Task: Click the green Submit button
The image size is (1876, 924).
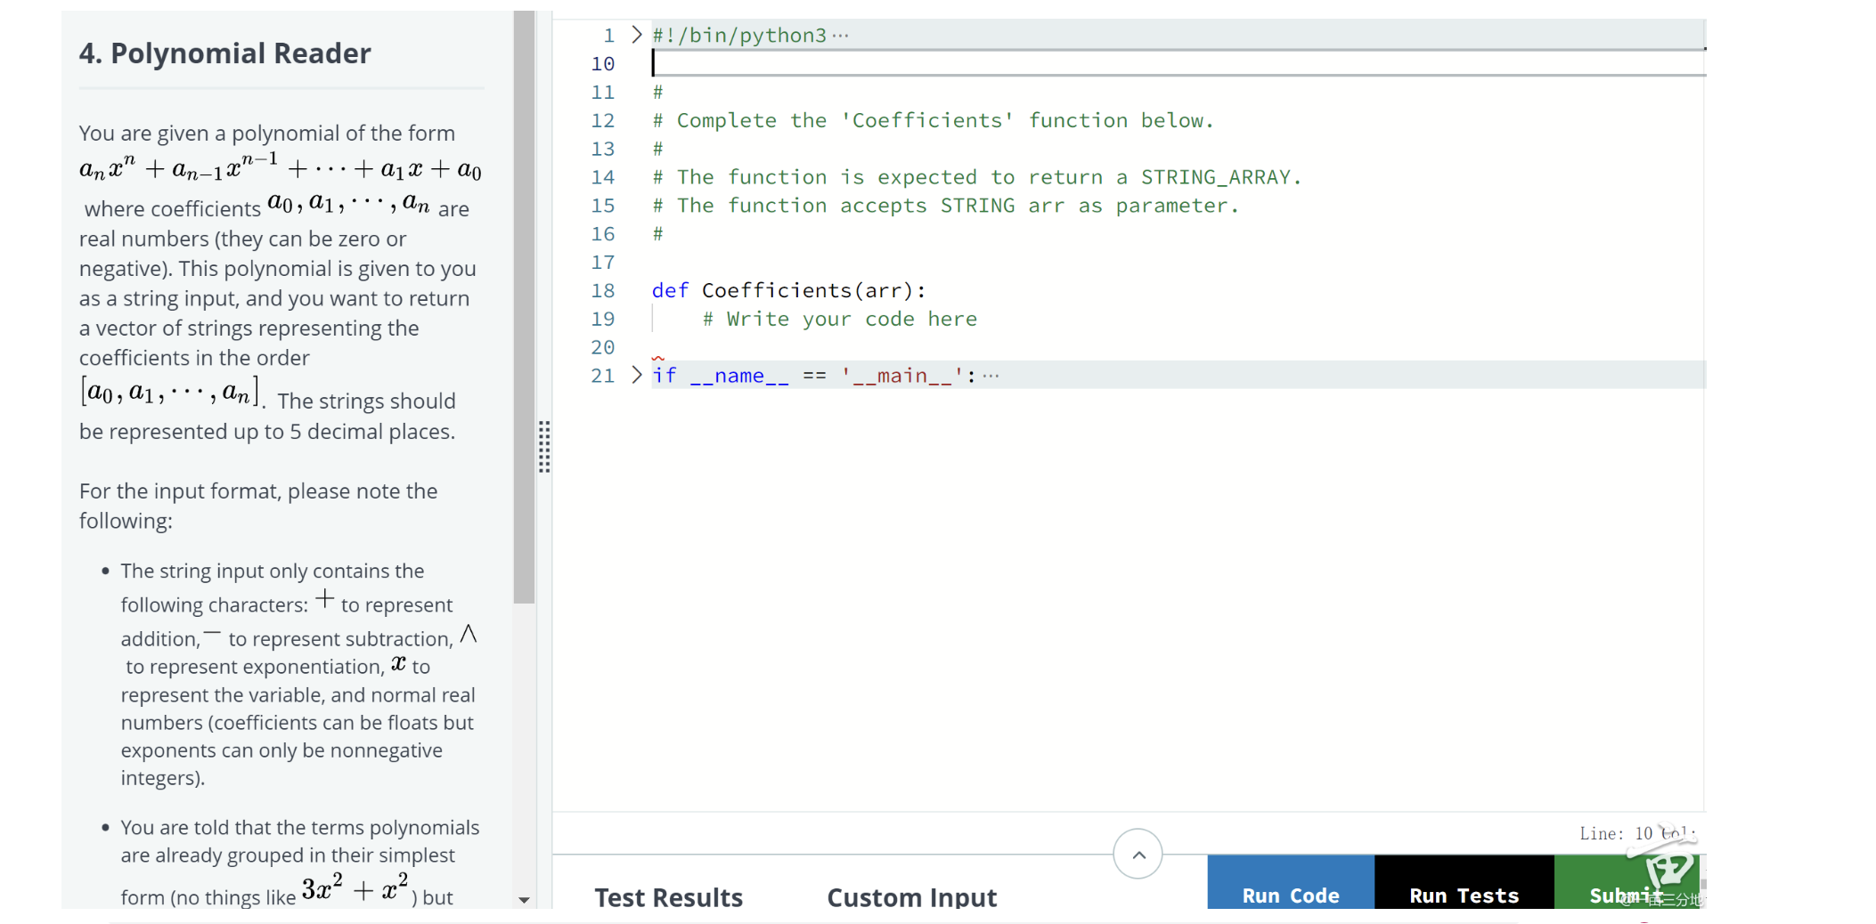Action: (x=1627, y=882)
